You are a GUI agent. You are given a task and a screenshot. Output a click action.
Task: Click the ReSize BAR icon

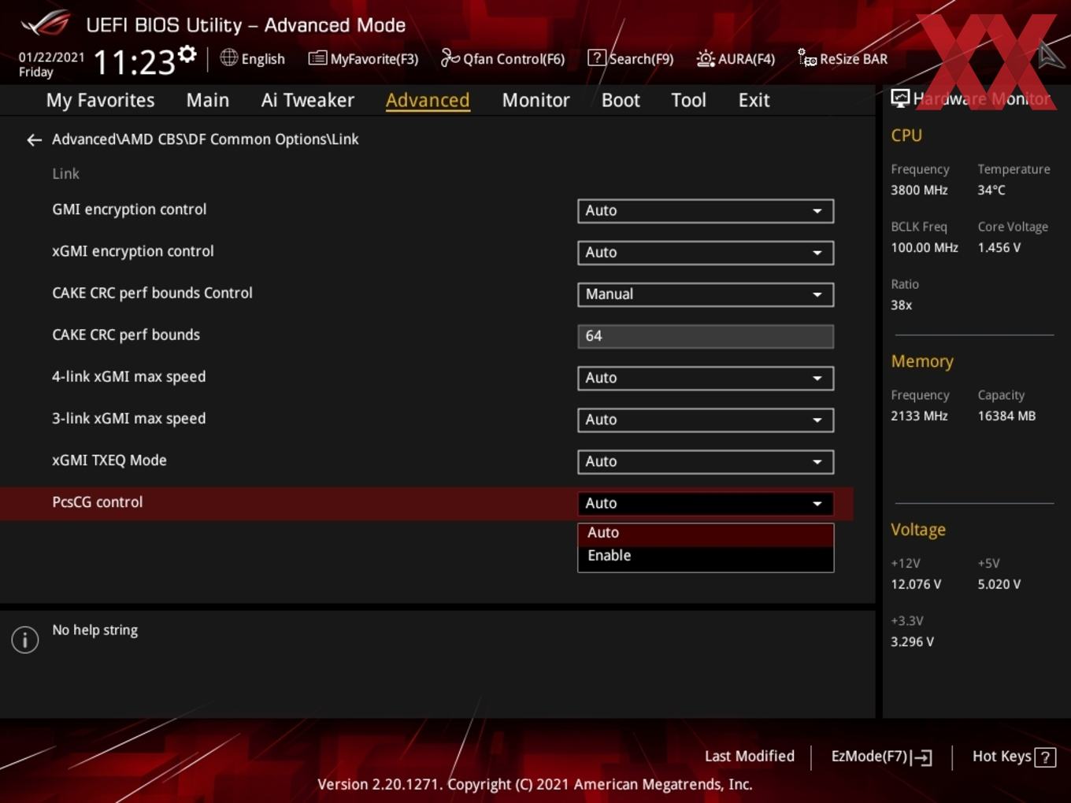[807, 58]
